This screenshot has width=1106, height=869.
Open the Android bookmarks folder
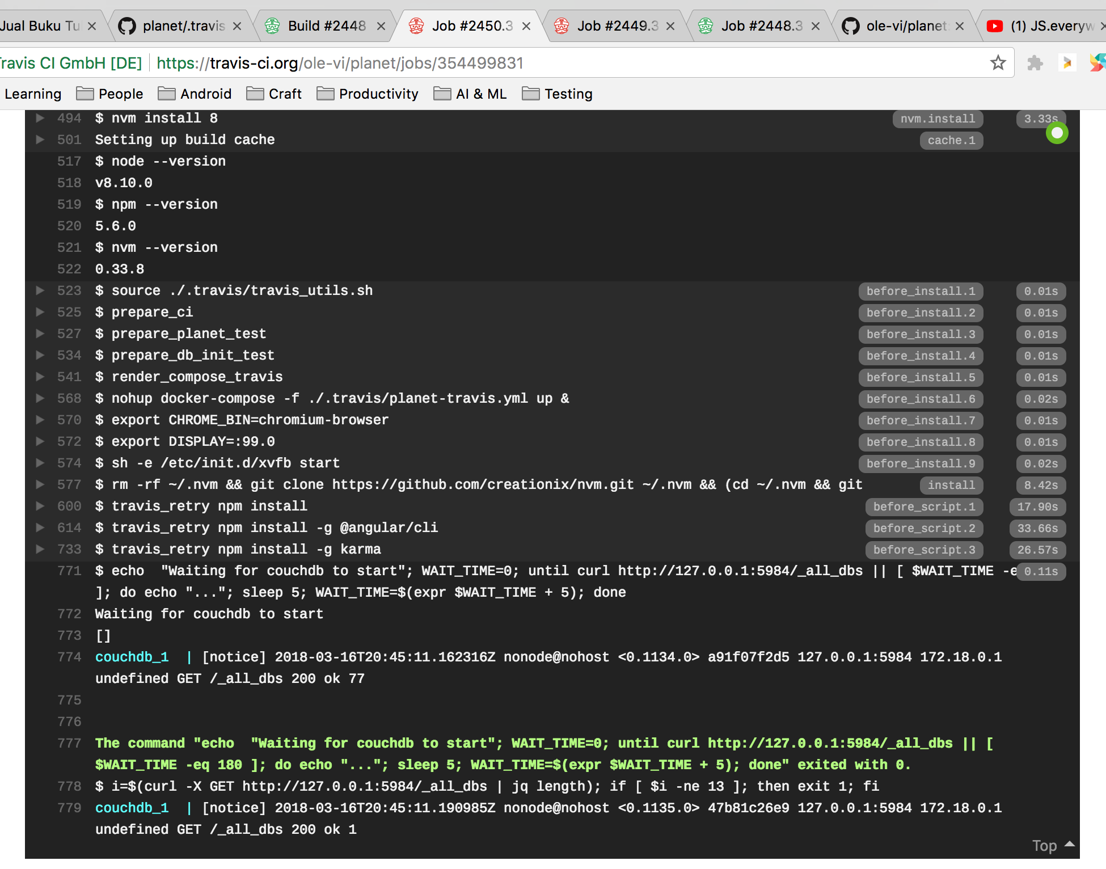coord(195,94)
